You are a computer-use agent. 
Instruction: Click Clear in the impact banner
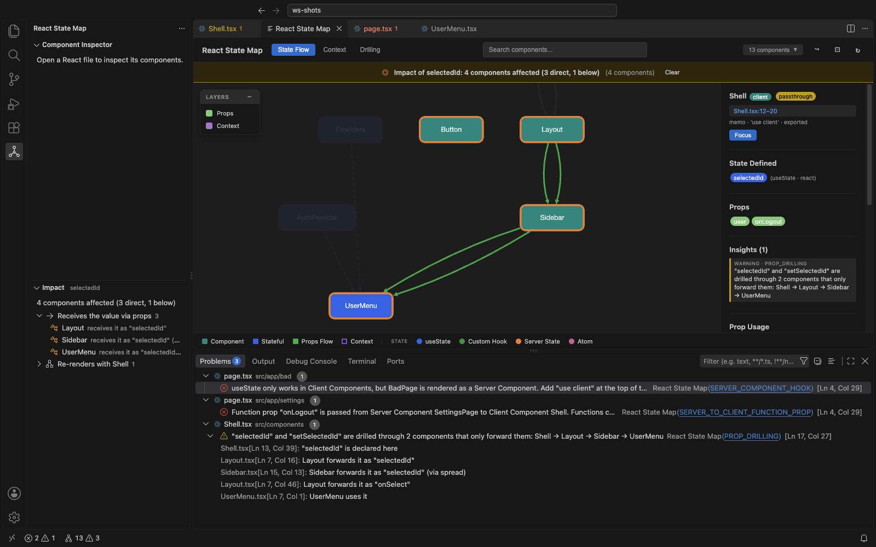coord(672,72)
